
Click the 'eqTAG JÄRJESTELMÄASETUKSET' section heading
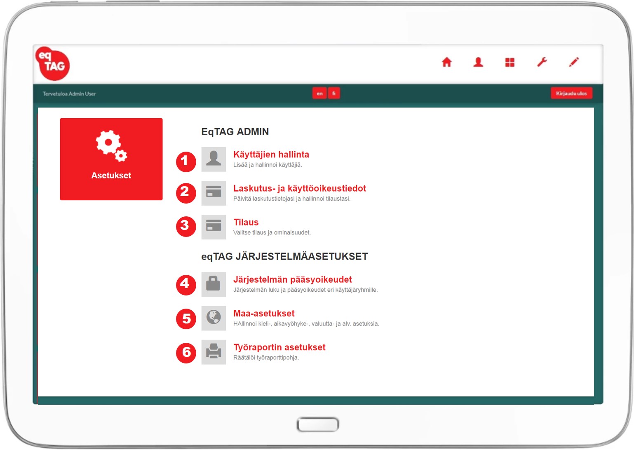pos(284,256)
